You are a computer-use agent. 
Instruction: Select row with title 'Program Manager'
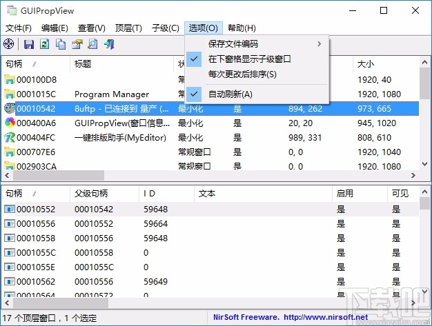point(210,94)
